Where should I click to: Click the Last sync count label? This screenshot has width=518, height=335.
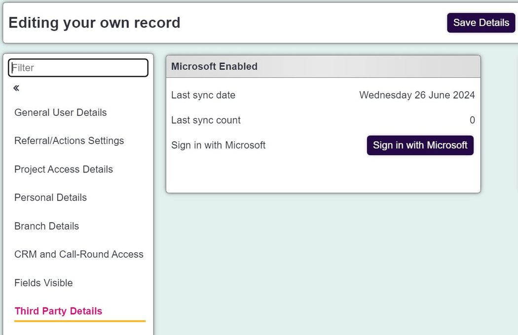click(x=206, y=120)
